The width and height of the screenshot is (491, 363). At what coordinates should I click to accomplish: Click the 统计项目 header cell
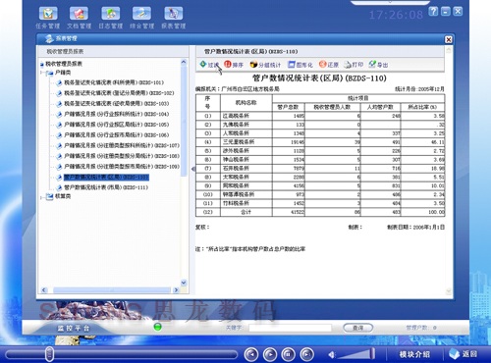(x=358, y=98)
